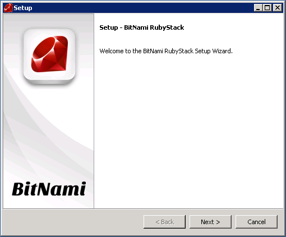Viewport: 286px width, 237px height.
Task: Cancel the RubyStack setup wizard
Action: [x=256, y=222]
